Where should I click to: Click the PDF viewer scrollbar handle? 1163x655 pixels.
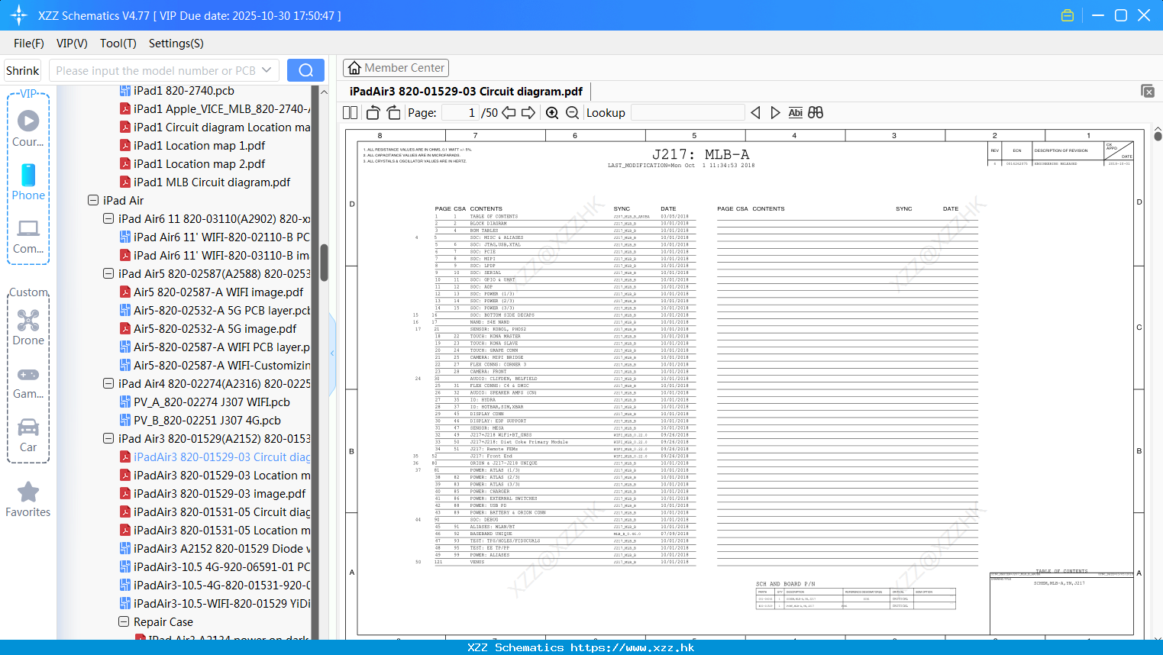click(x=1158, y=136)
